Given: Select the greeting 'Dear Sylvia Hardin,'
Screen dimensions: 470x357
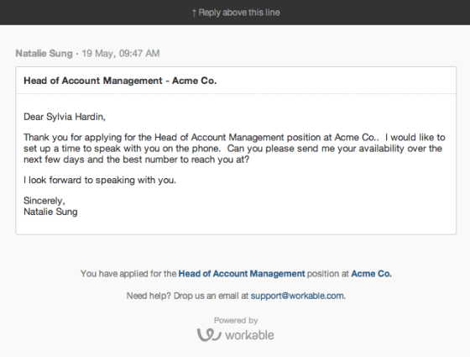Looking at the screenshot, I should (x=65, y=117).
